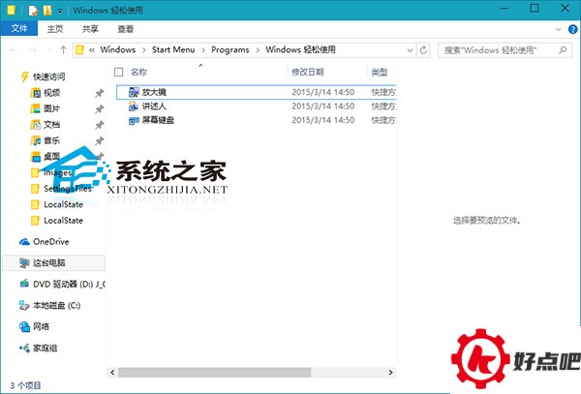581x394 pixels.
Task: Open the 文档 quick access folder
Action: pos(52,125)
